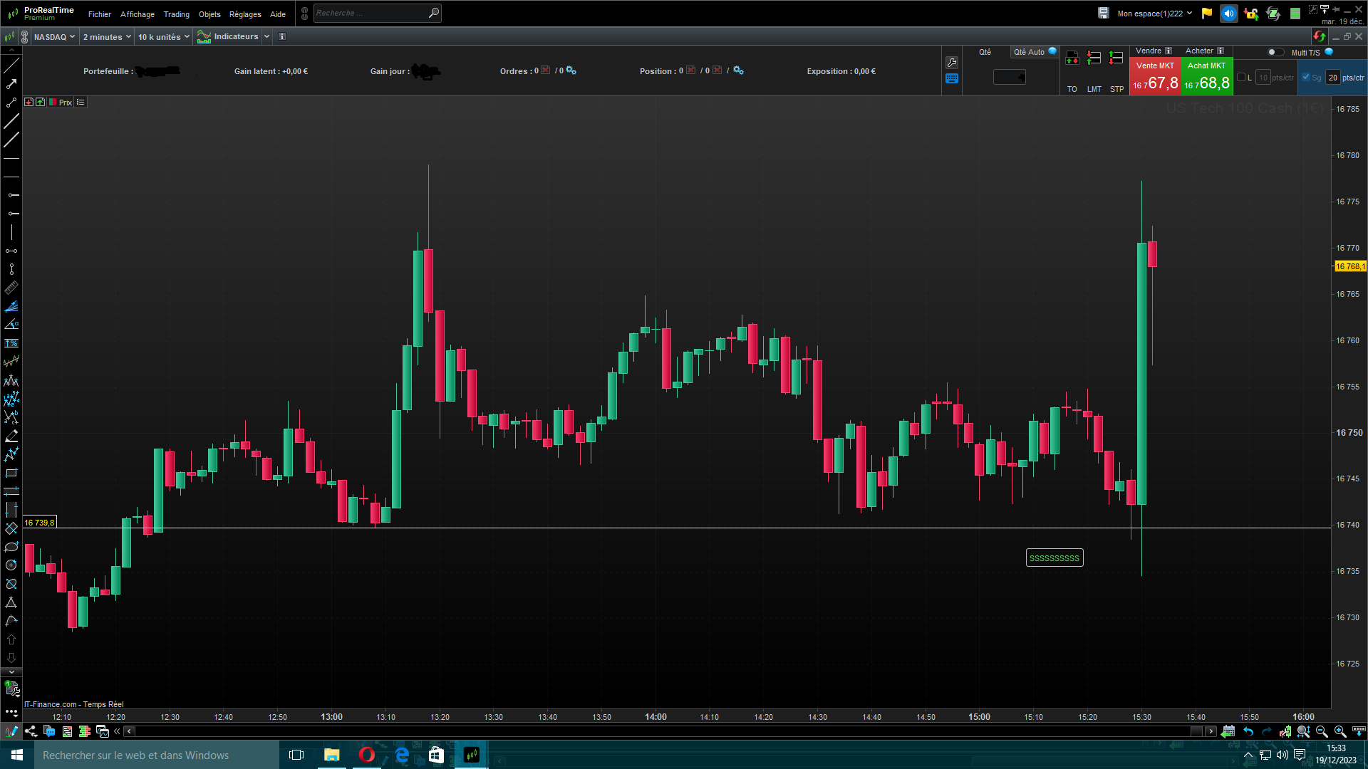Select the LMT limit order icon
The height and width of the screenshot is (769, 1368).
click(x=1094, y=58)
